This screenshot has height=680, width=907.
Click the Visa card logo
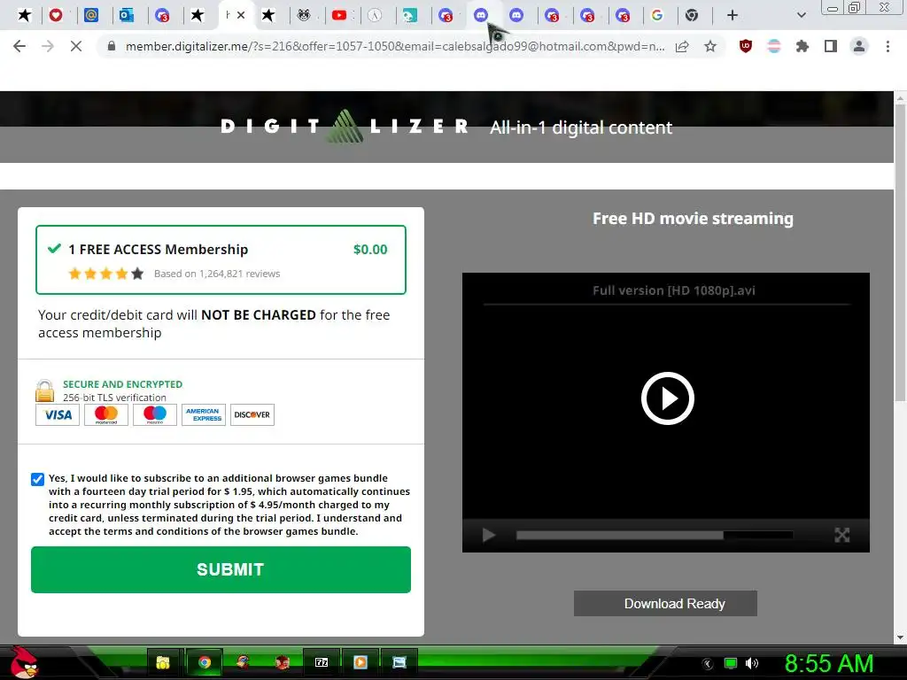pyautogui.click(x=58, y=414)
